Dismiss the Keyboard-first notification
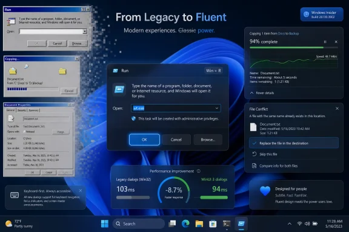Image resolution: width=349 pixels, height=232 pixels. 81,190
